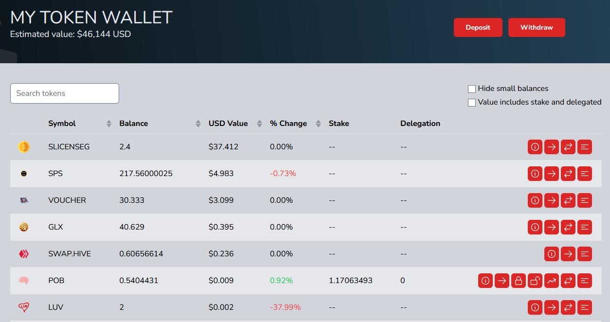View SWAP.HIVE history icon
This screenshot has height=322, width=610.
pos(585,254)
